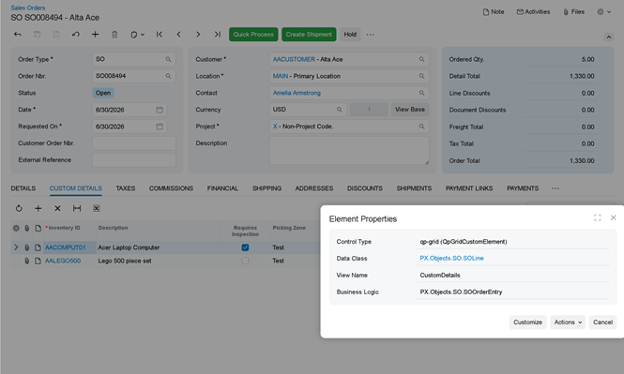Open the Actions dropdown in dialog

[x=568, y=322]
